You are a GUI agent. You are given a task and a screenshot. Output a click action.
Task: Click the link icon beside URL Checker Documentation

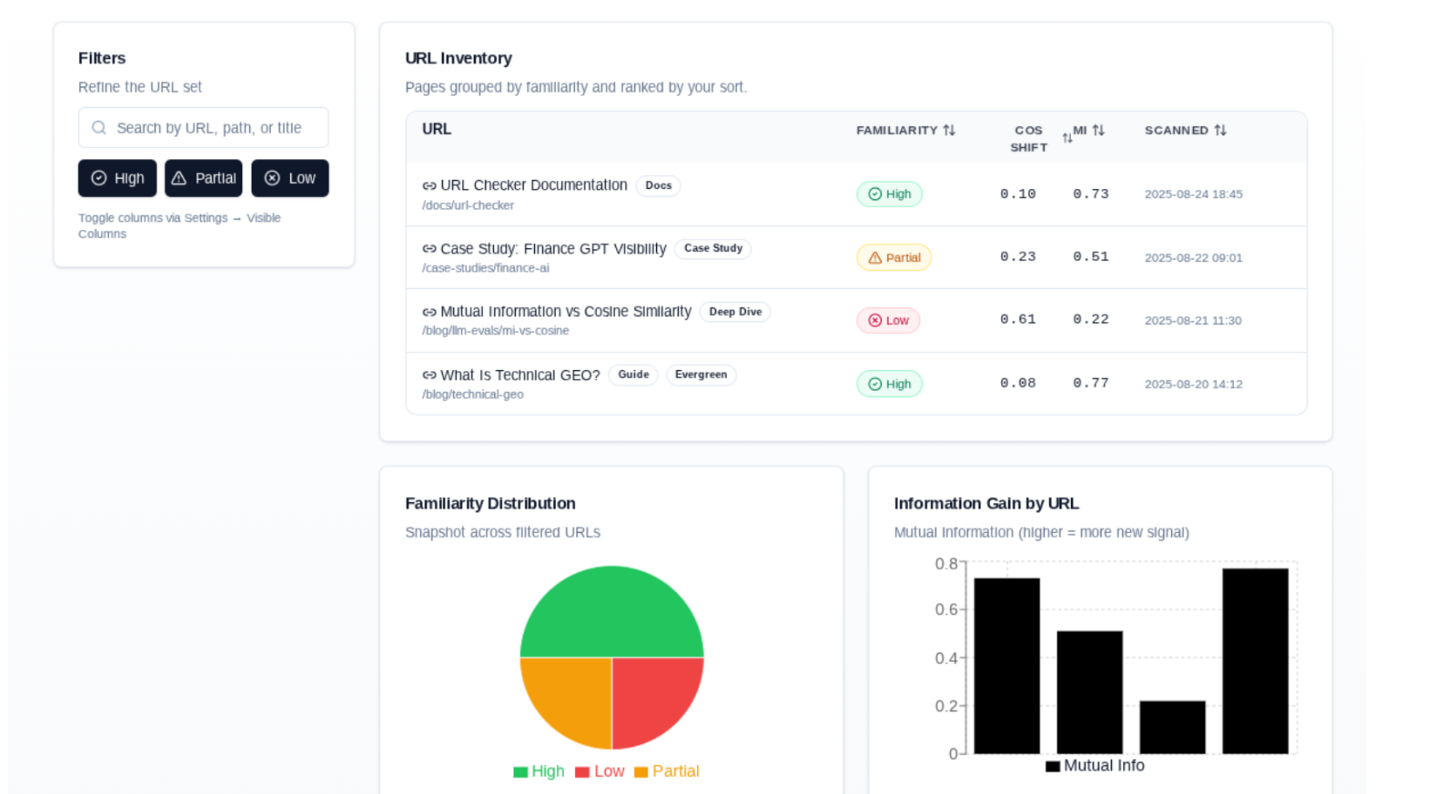click(x=429, y=185)
